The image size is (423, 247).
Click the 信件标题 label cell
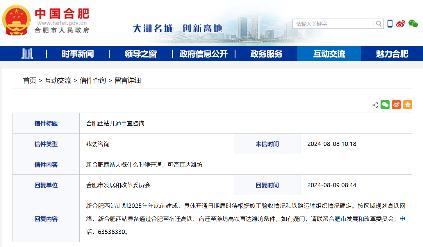(46, 123)
